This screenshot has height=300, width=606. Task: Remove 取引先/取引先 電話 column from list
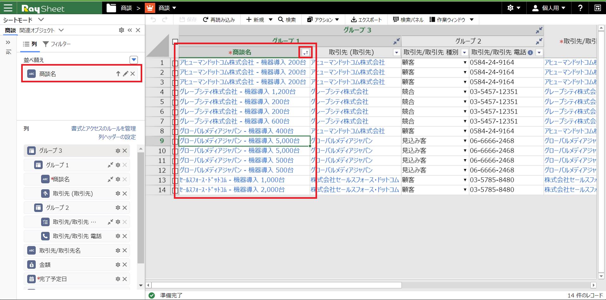[x=125, y=236]
